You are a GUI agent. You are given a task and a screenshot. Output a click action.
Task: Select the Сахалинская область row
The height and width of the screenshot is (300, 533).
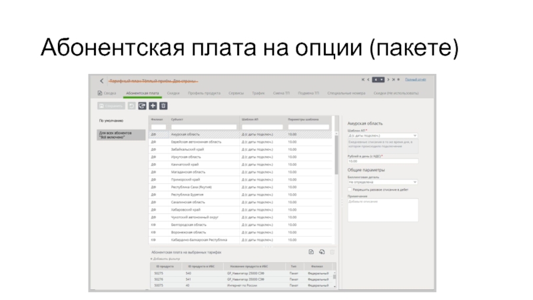pos(241,202)
